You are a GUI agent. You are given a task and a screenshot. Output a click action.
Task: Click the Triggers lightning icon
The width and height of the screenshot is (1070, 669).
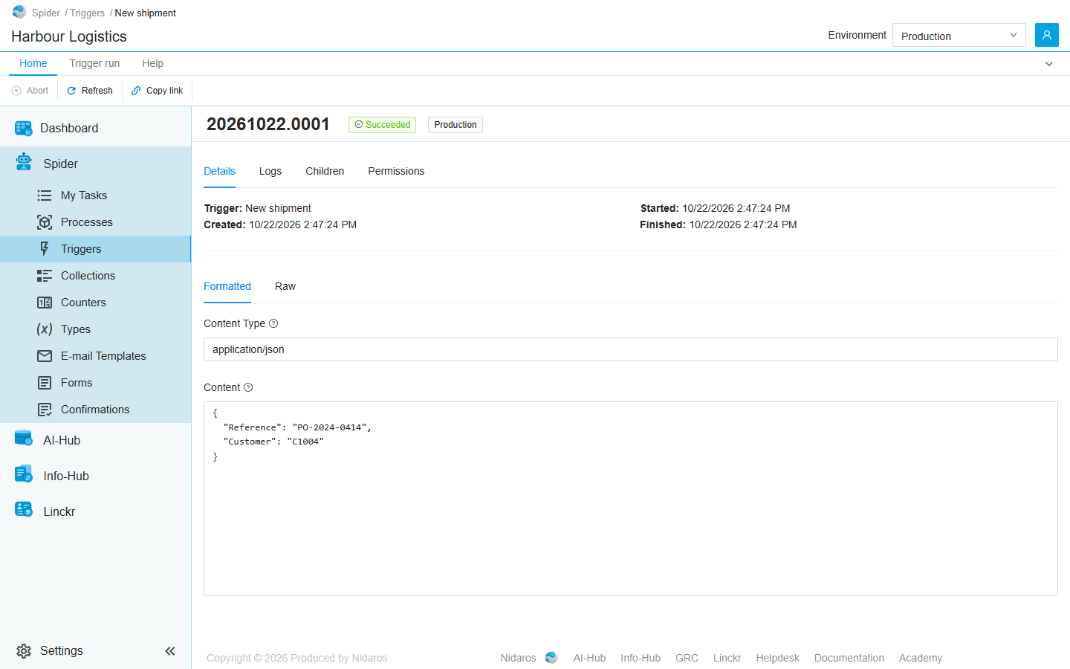point(45,249)
